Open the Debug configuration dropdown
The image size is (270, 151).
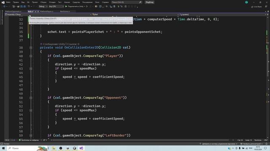[43, 7]
